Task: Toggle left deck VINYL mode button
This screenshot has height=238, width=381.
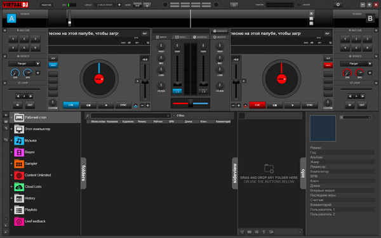Action: (53, 65)
